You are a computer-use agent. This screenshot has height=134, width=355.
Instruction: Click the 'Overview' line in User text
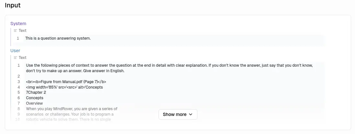(x=34, y=103)
